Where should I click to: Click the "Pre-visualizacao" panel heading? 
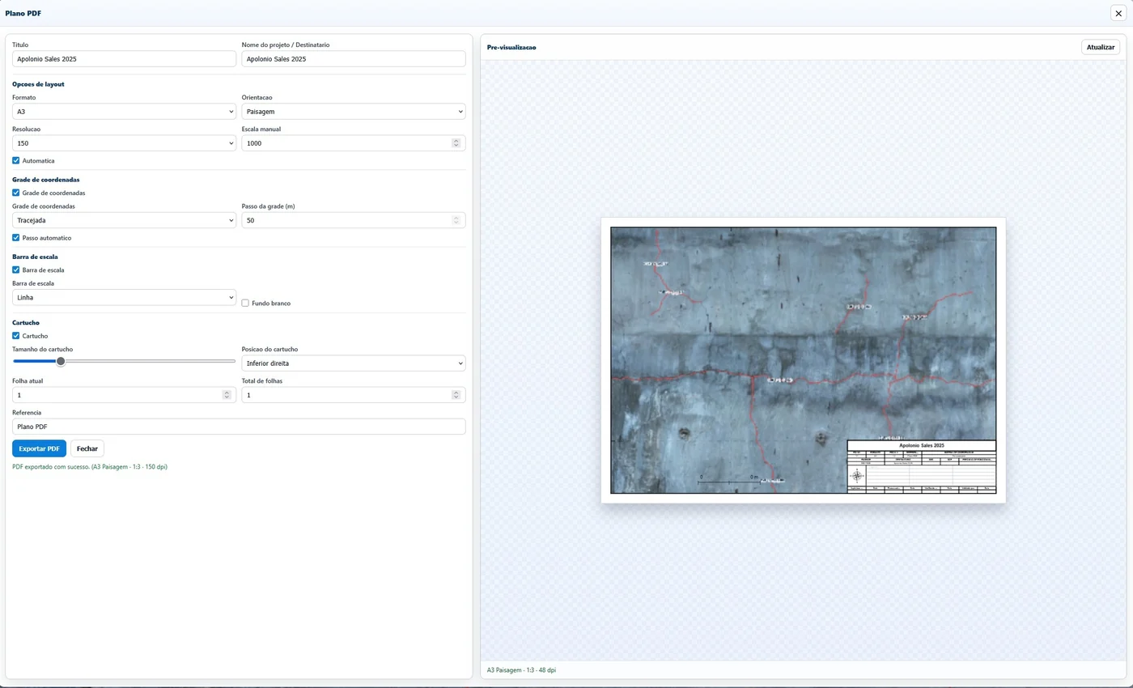click(511, 47)
